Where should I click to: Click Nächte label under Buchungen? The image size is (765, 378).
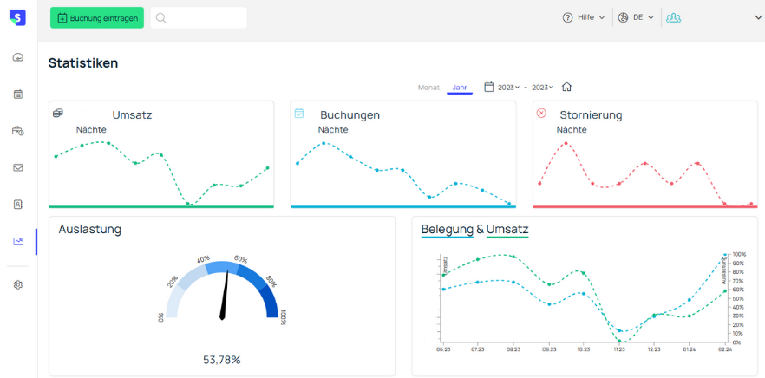(333, 130)
